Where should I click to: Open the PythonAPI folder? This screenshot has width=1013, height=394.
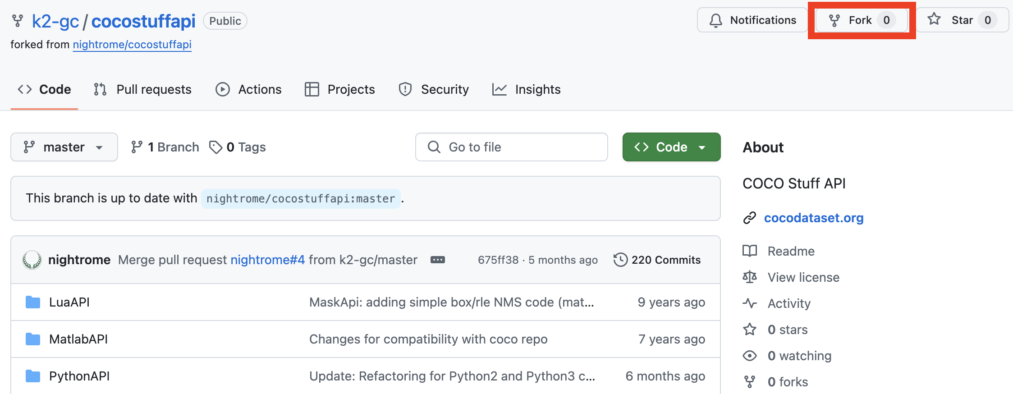[79, 376]
